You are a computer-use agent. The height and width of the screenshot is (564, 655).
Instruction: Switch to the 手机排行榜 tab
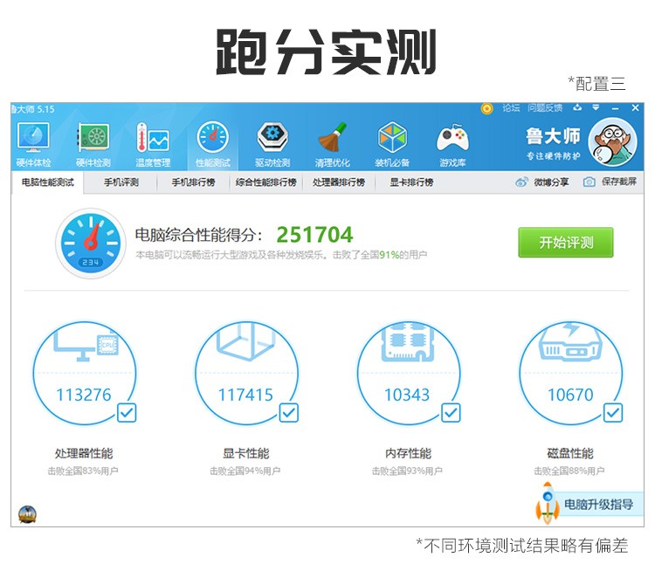(193, 182)
